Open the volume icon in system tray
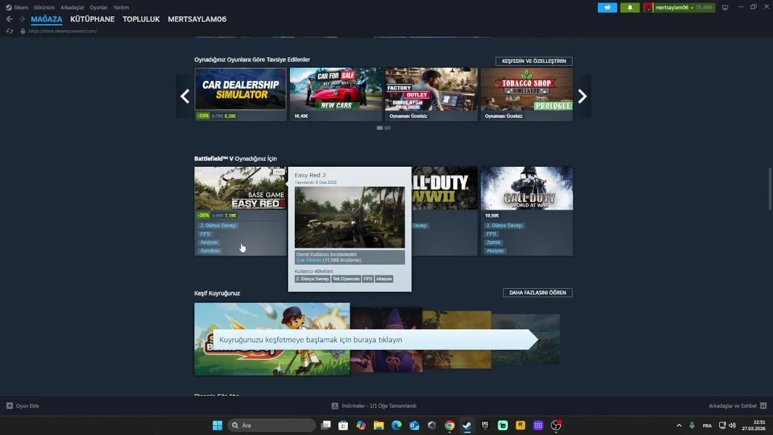The width and height of the screenshot is (773, 435). coord(732,425)
